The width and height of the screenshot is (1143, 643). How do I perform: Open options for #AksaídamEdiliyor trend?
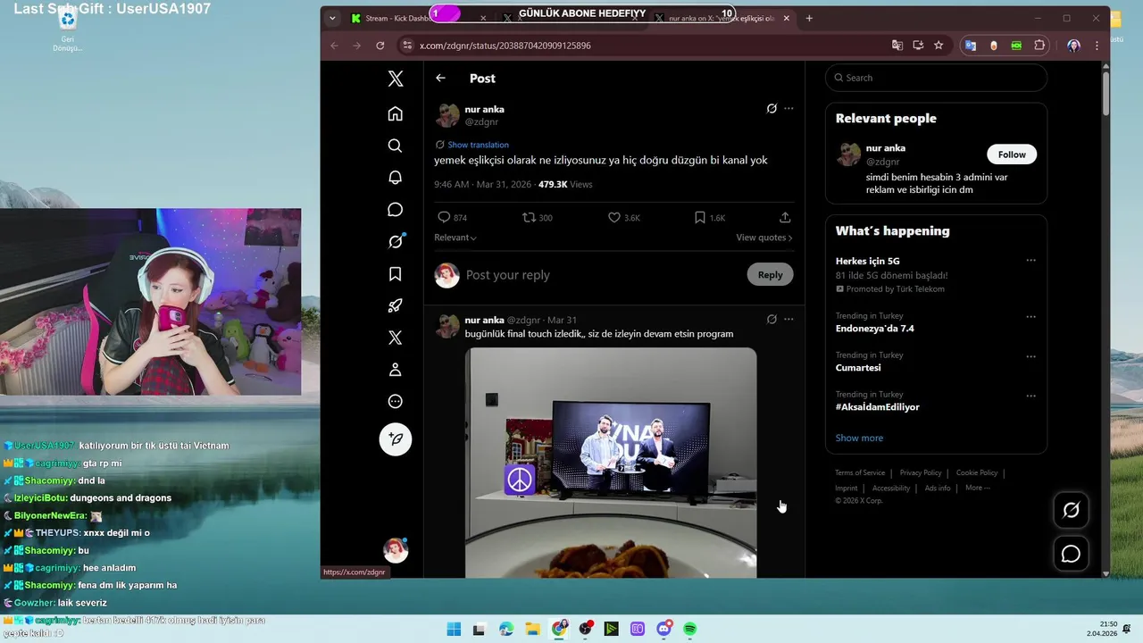click(1030, 395)
